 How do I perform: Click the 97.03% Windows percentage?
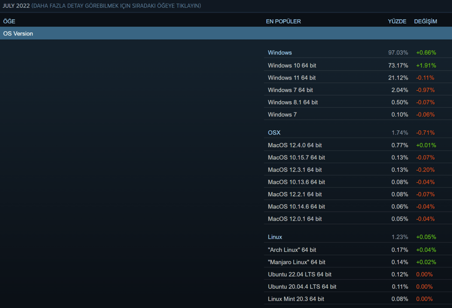pos(398,53)
